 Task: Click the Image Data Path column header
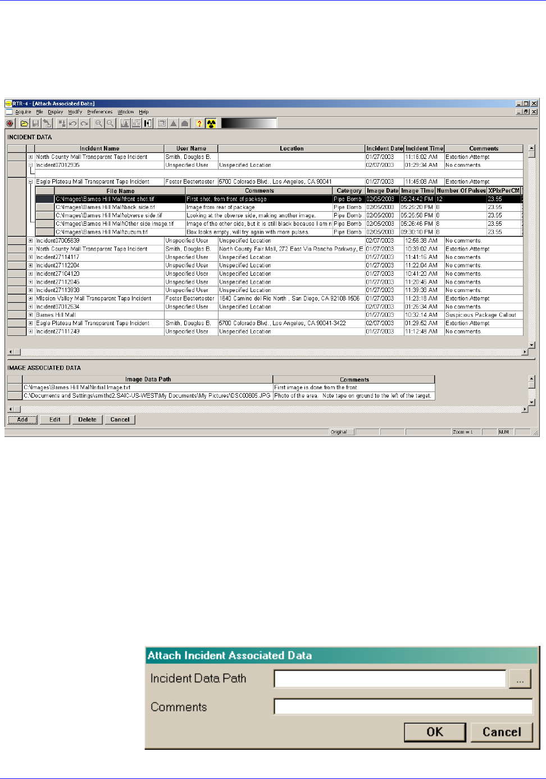(148, 380)
